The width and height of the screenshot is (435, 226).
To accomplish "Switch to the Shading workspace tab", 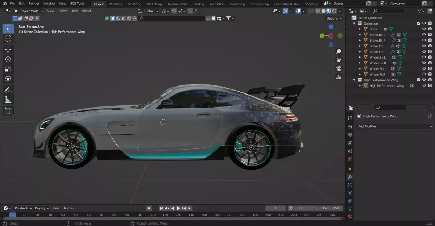I will [198, 4].
